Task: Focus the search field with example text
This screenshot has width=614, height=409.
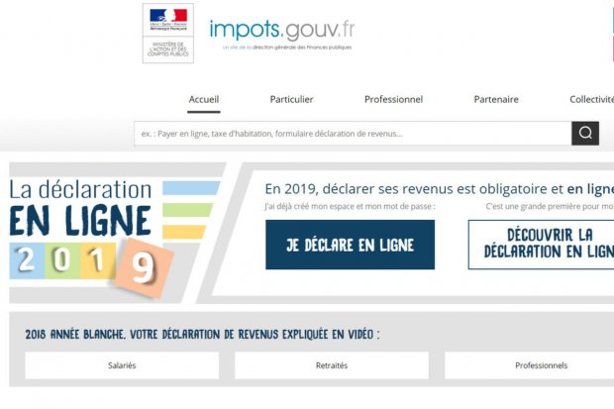Action: coord(353,134)
